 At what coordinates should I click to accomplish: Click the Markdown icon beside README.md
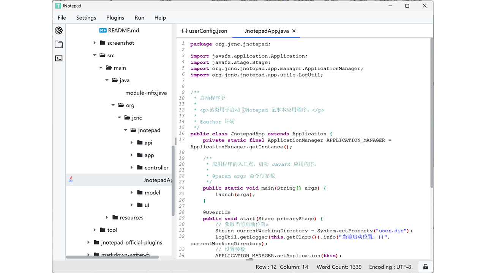pos(102,30)
